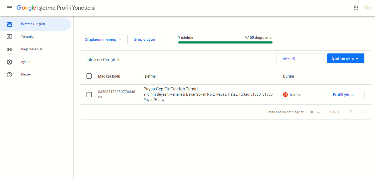Open Bağlı hesaplar menu item
The width and height of the screenshot is (375, 179).
(x=36, y=49)
